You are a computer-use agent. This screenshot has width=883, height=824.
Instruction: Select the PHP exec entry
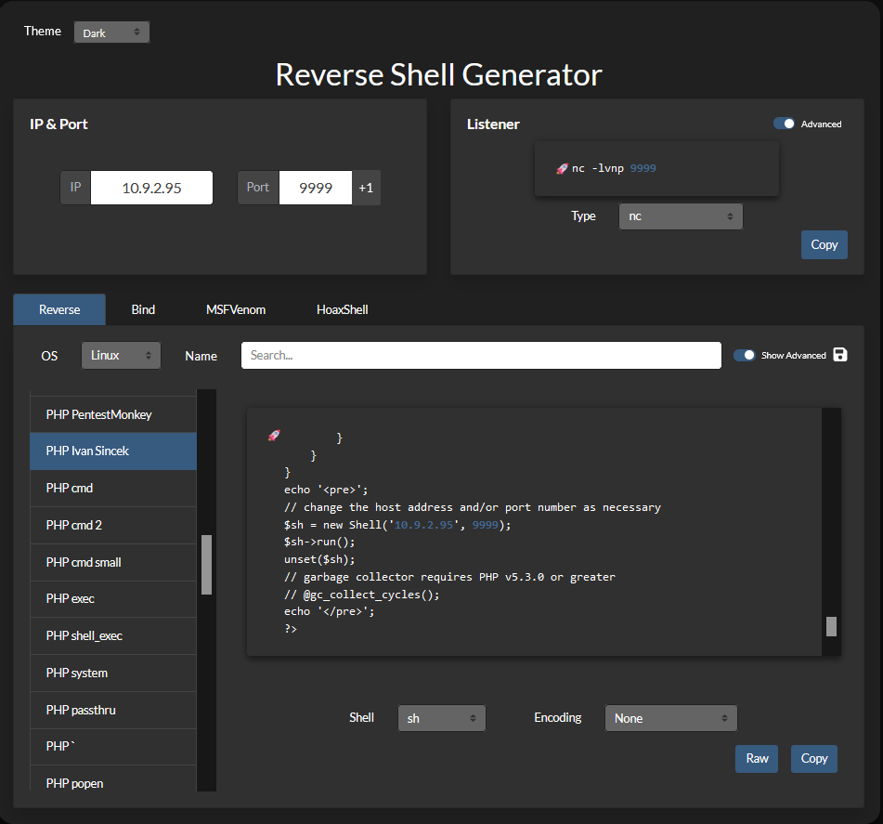coord(113,598)
